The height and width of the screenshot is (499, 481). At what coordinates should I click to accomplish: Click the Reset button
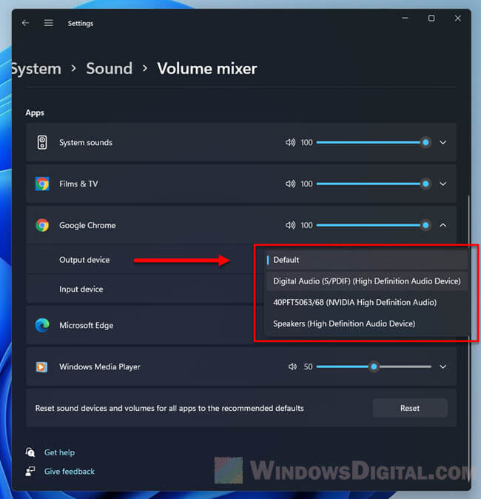[x=410, y=408]
